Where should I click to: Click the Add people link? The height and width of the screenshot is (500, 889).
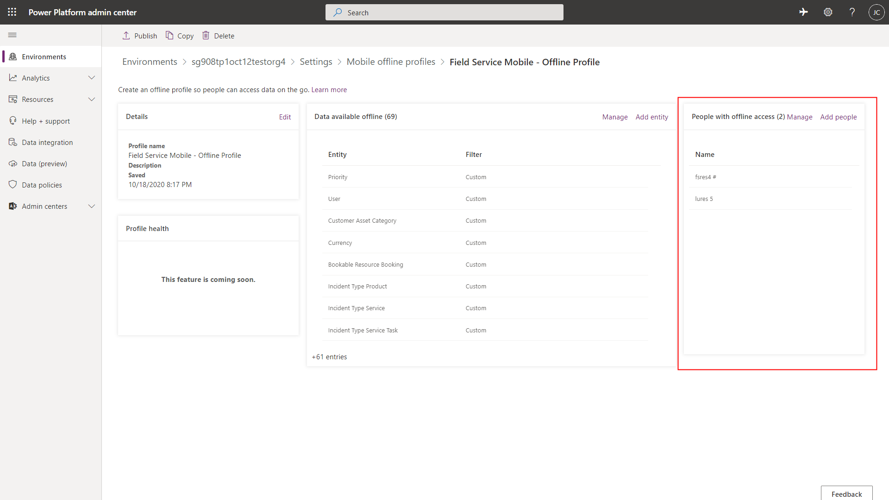coord(839,117)
